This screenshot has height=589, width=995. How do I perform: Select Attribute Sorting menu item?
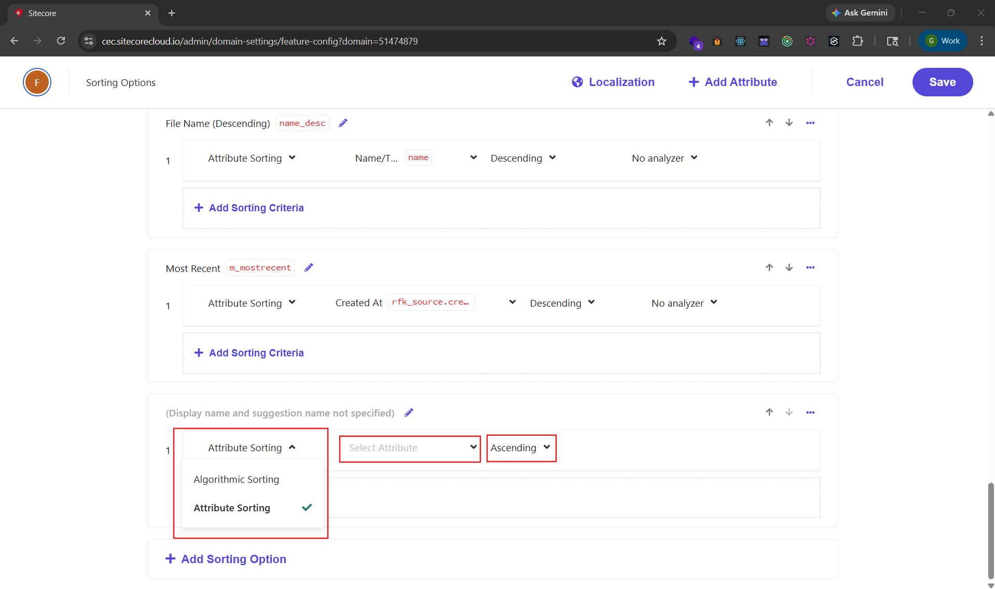click(232, 508)
